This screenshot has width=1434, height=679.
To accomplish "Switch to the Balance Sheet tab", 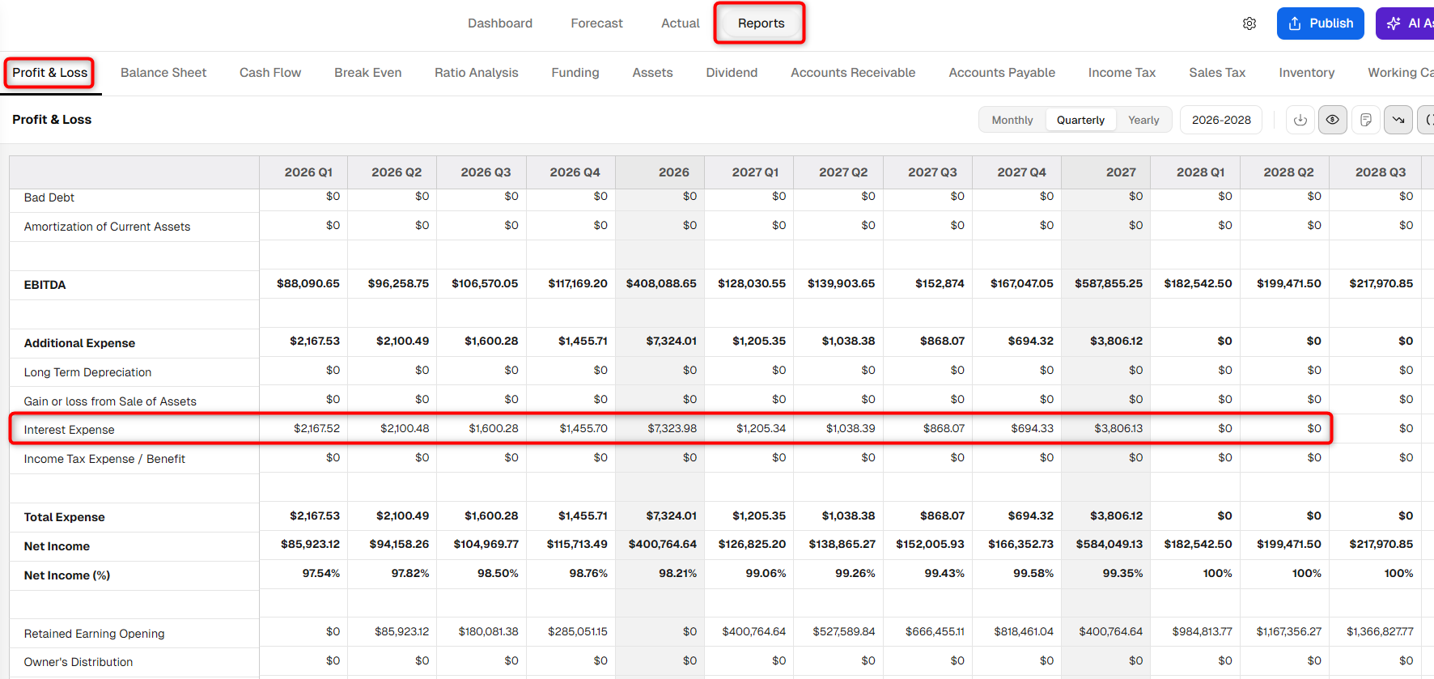I will click(x=163, y=73).
